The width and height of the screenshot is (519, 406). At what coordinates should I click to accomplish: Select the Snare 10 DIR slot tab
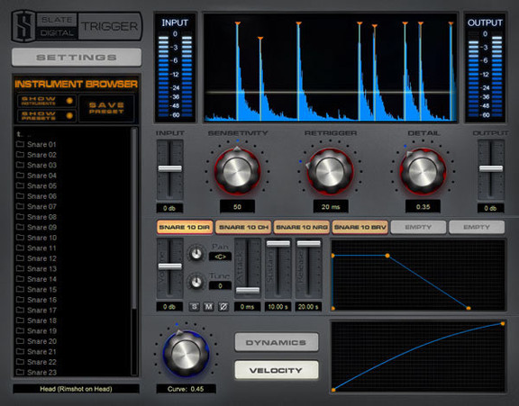coord(185,227)
